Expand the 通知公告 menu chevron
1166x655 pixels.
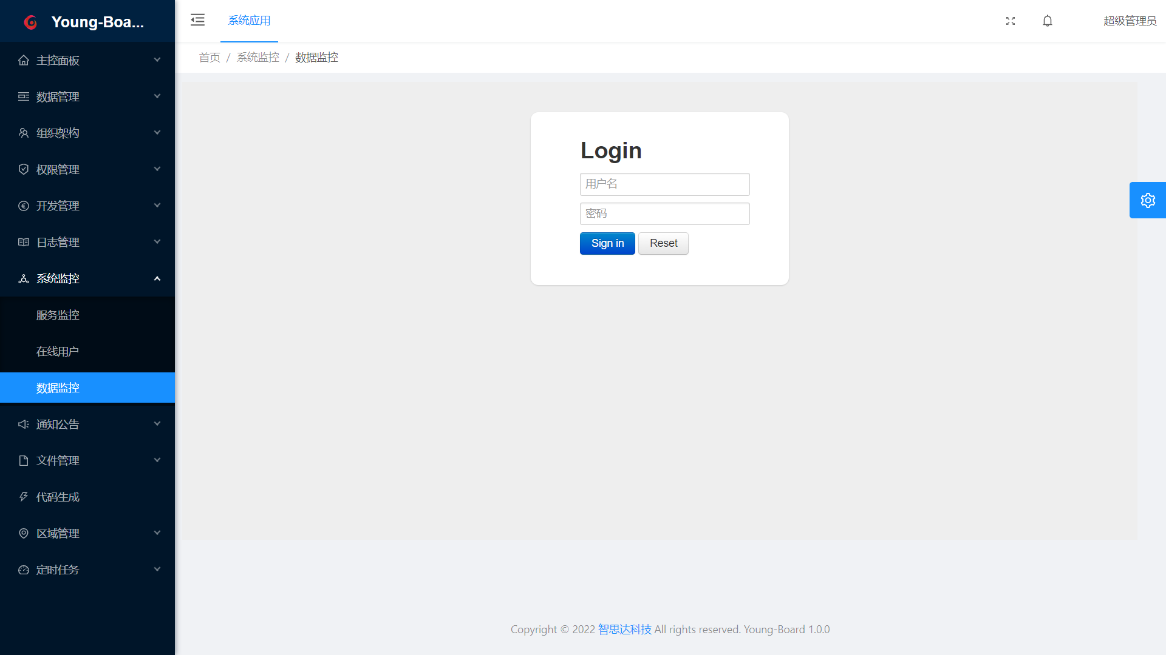pyautogui.click(x=157, y=424)
